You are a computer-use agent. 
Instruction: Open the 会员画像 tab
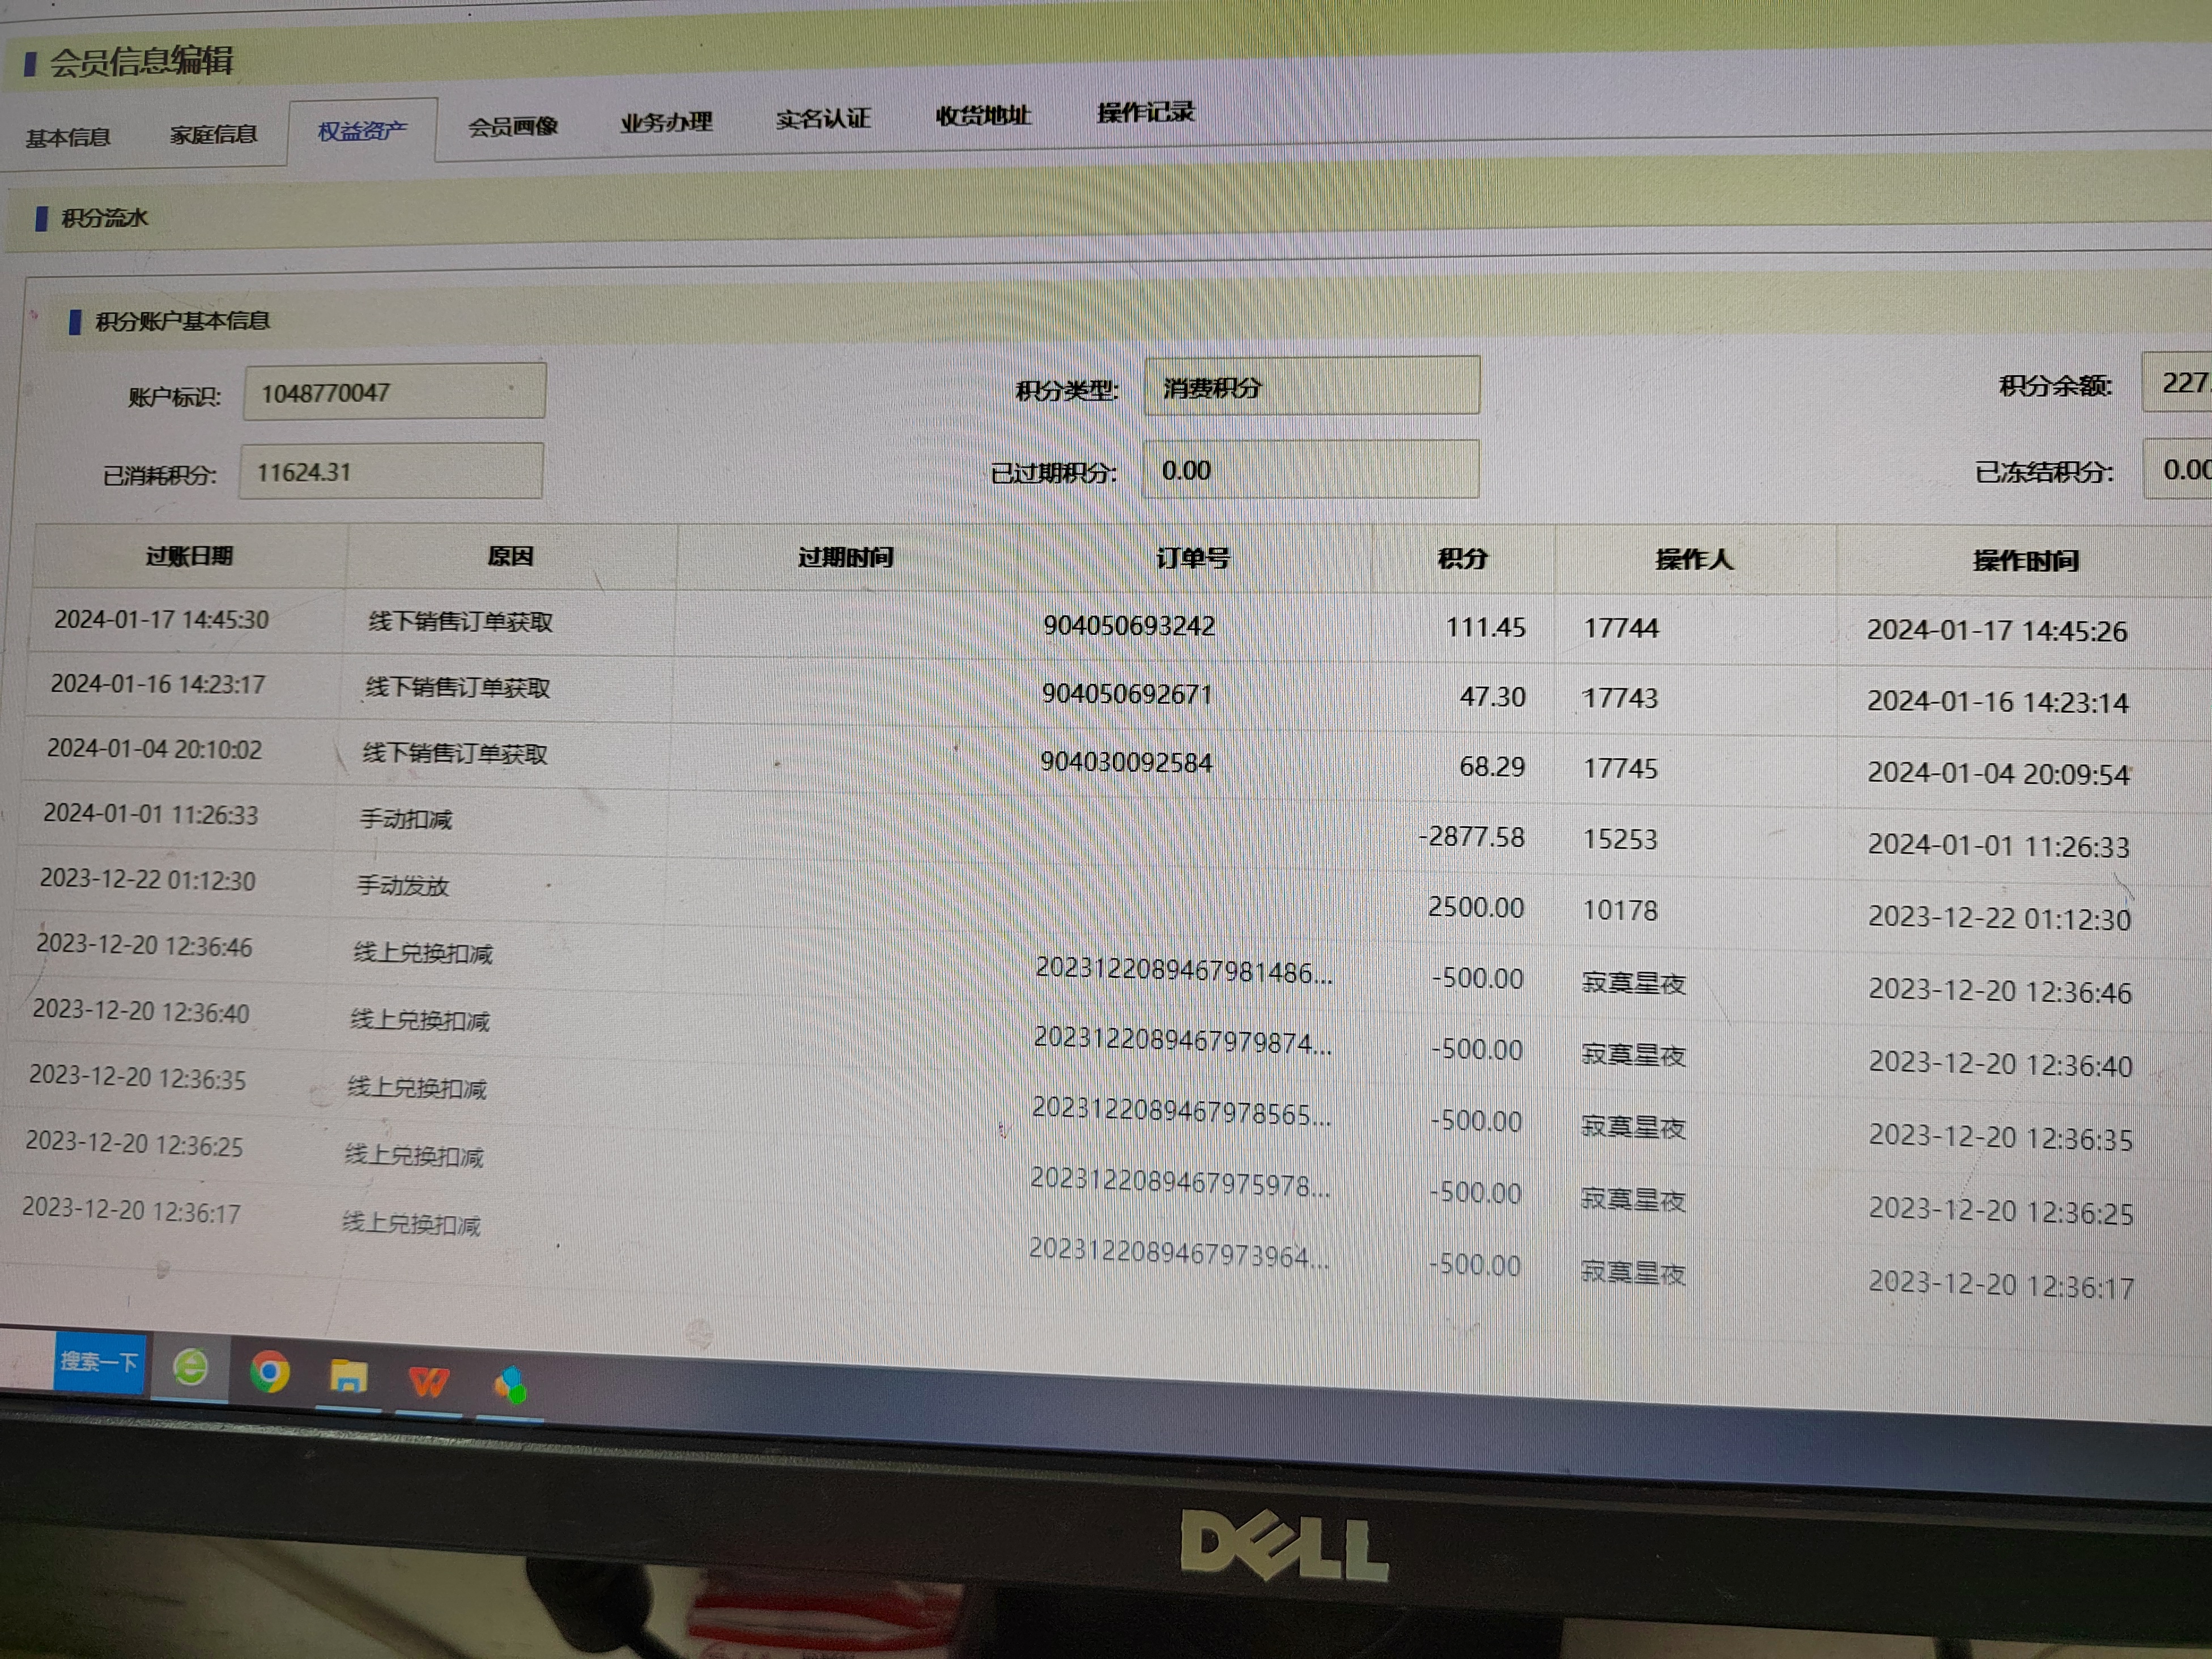coord(513,126)
